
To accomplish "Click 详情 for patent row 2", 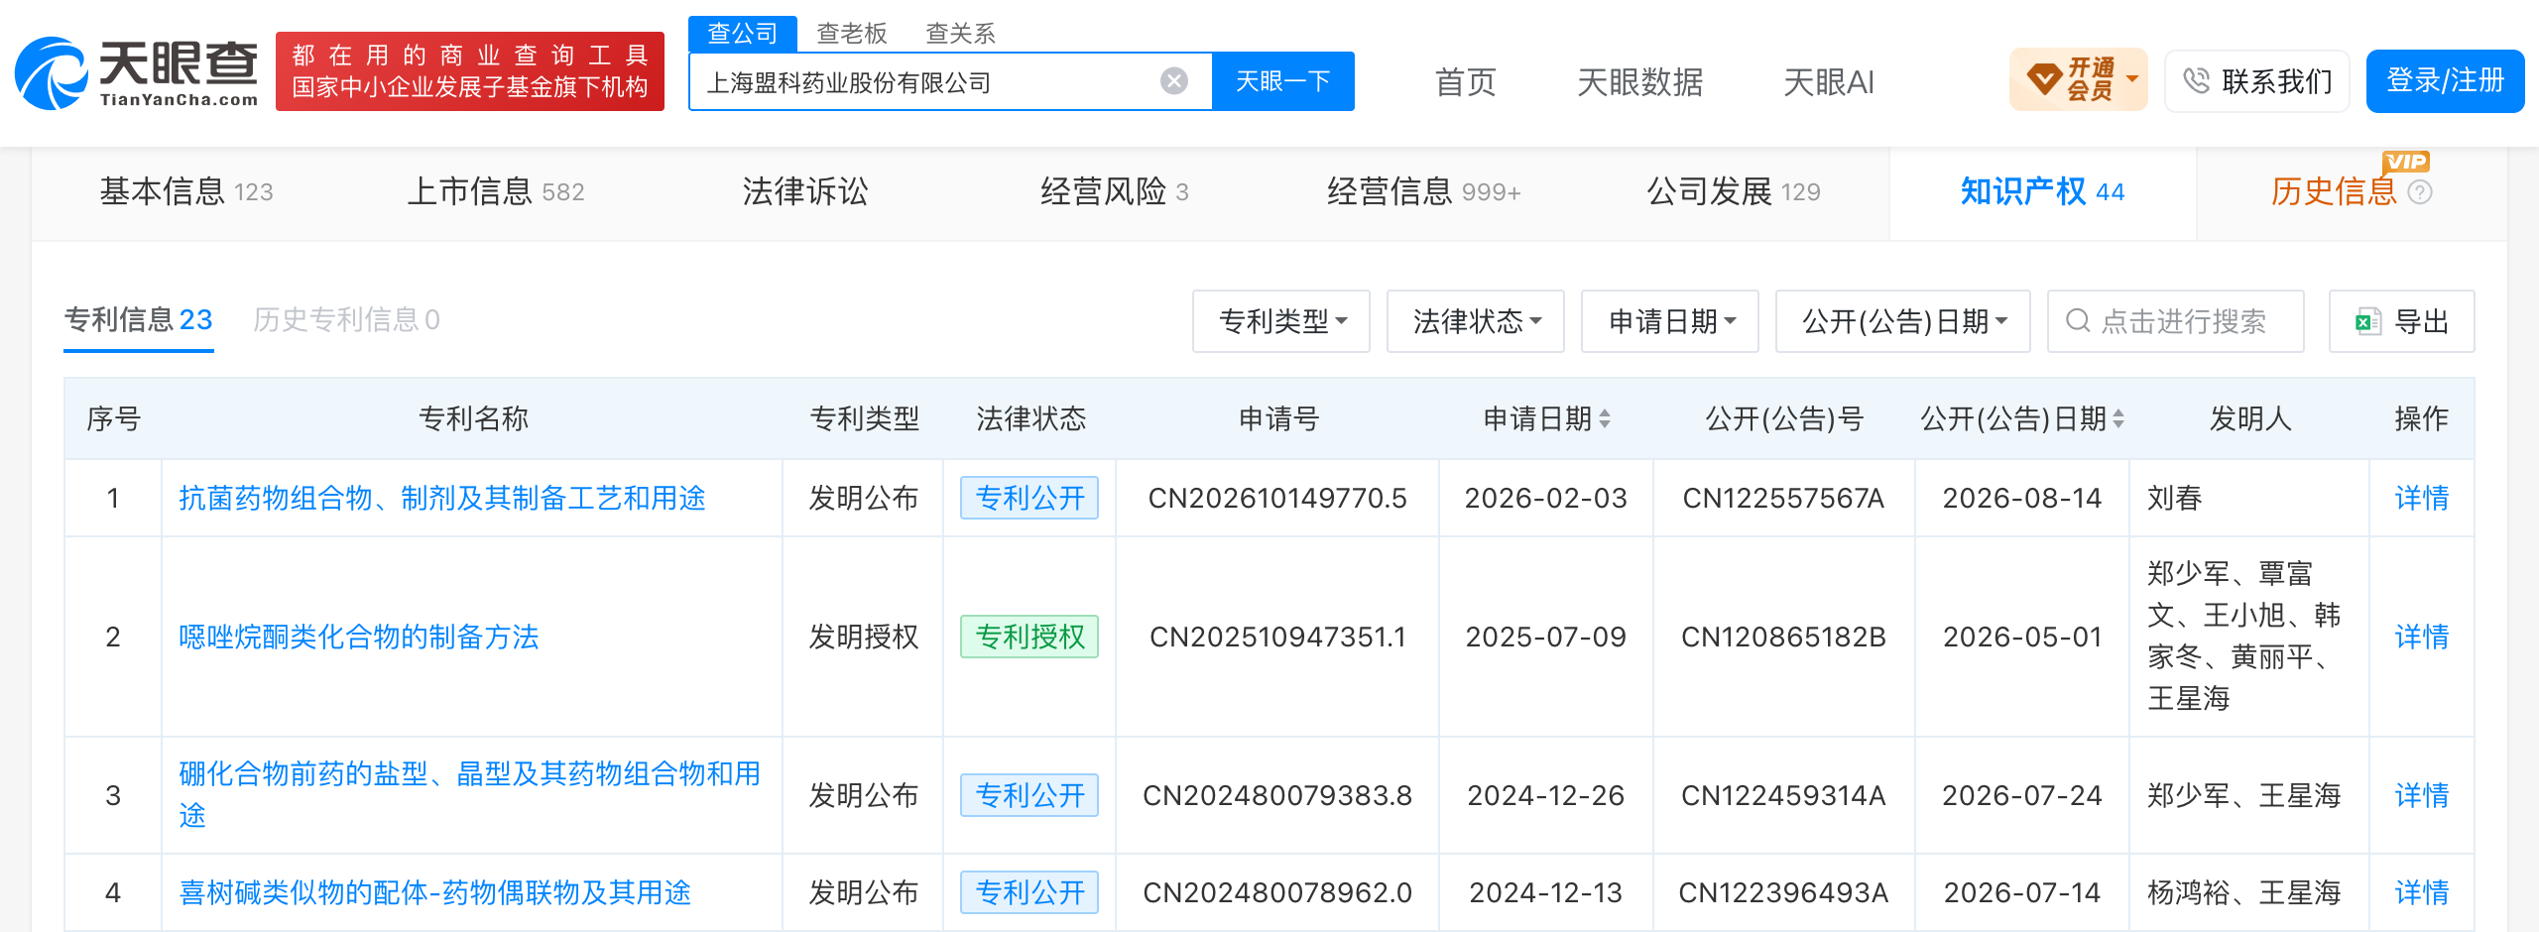I will pos(2421,637).
